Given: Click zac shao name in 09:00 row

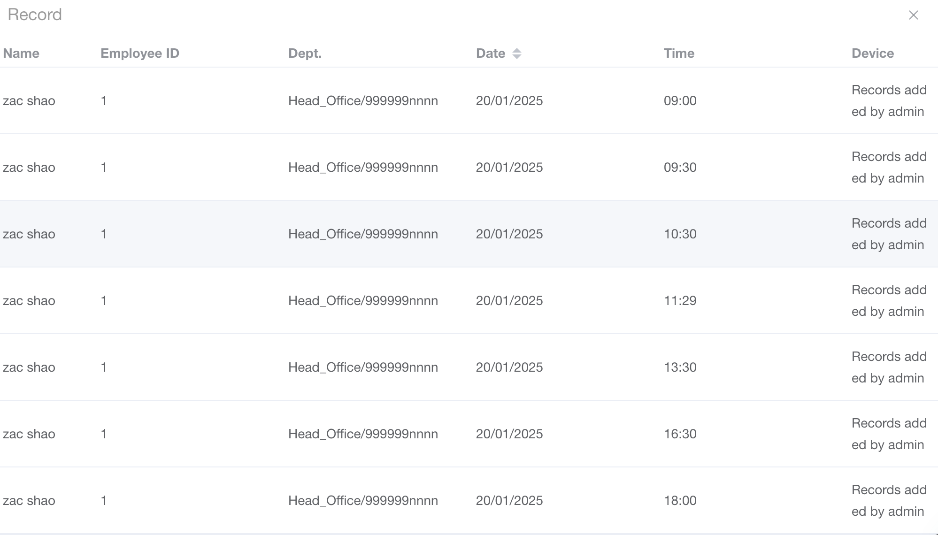Looking at the screenshot, I should [29, 101].
